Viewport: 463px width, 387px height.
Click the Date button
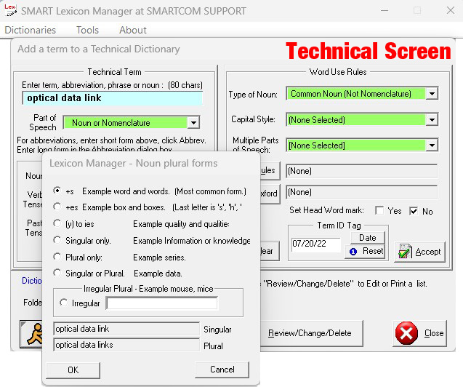tap(368, 238)
